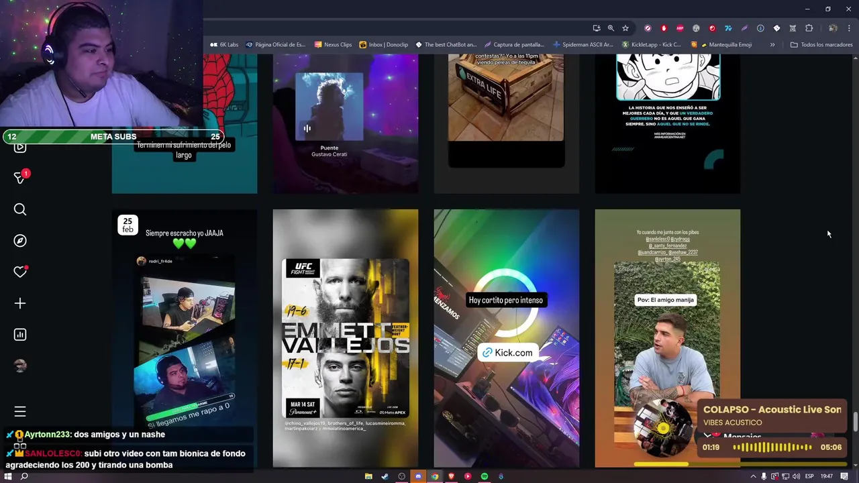Open Chrome's three-dot menu
Screen dimensions: 859x483
(x=849, y=28)
